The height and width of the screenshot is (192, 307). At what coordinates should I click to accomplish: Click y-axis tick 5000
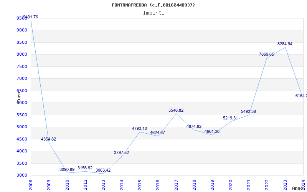(x=22, y=127)
